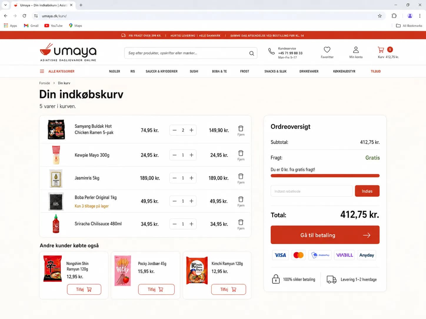This screenshot has width=426, height=319.
Task: Open the Kurv shopping cart icon
Action: (x=381, y=50)
